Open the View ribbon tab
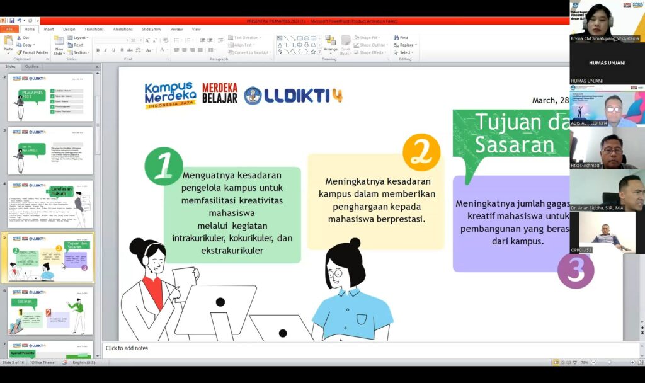Viewport: 645px width, 383px height. pos(197,29)
